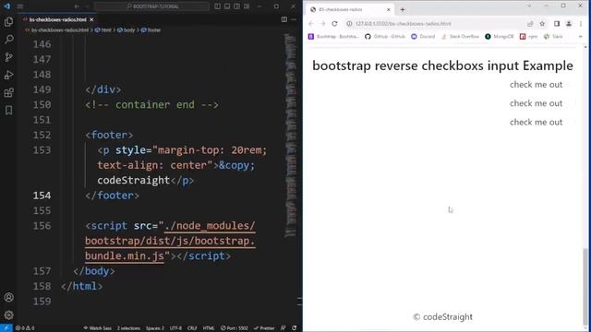
Task: Click the BOOTSTRAP-TUTORIAL command center search
Action: pyautogui.click(x=151, y=6)
